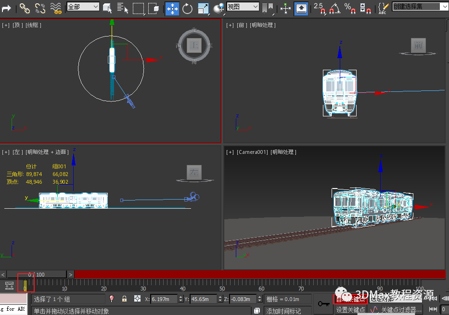Screen dimensions: 449x315
Task: Click the Percent Snap icon
Action: point(349,8)
